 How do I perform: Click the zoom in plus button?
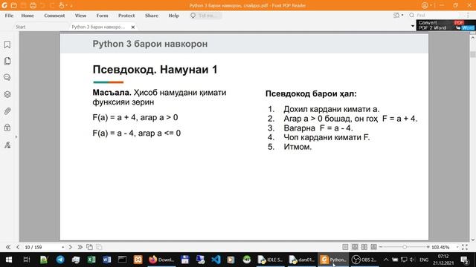coord(428,247)
